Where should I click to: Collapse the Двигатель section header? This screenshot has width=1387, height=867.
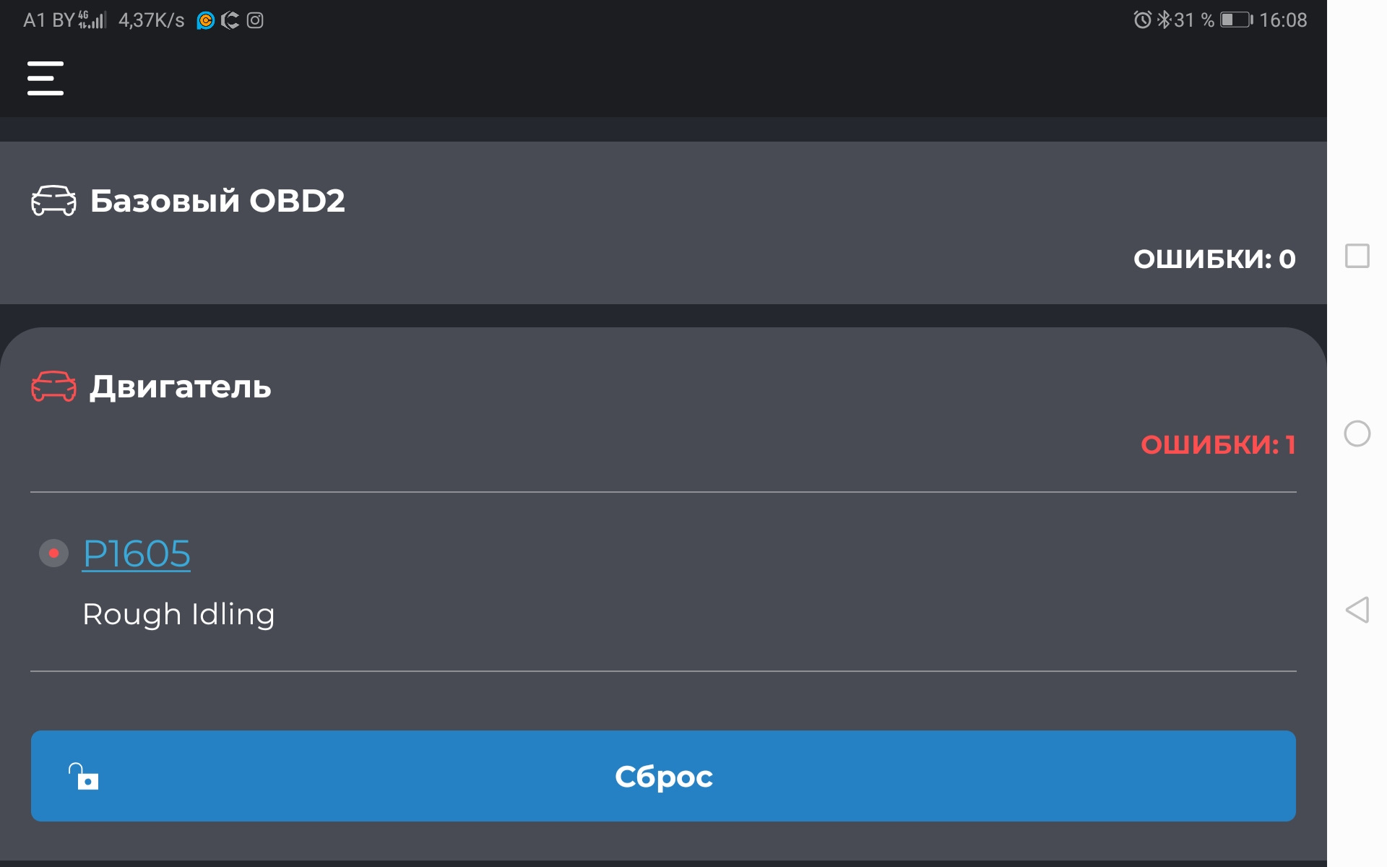coord(181,387)
